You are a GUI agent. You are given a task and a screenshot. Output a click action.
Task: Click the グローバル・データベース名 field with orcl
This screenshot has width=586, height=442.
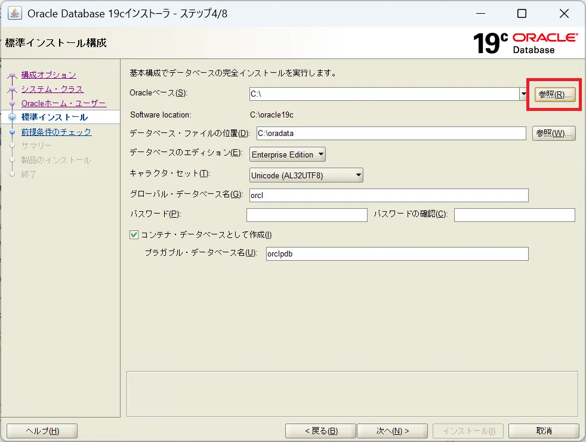(x=388, y=195)
